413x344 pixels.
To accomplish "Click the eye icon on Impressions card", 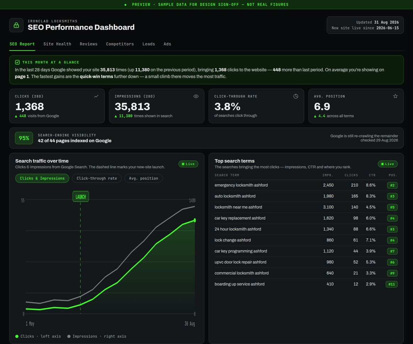I will 196,96.
